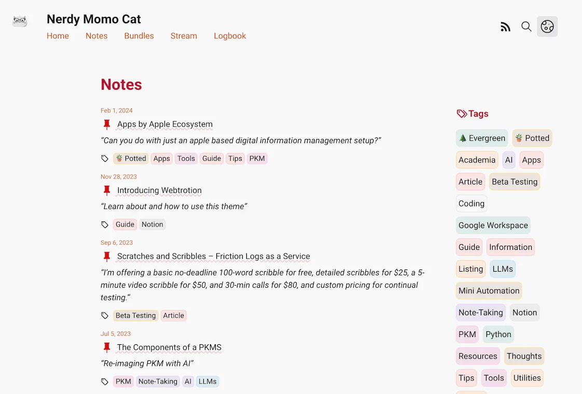Toggle the theme switcher button

tap(547, 26)
